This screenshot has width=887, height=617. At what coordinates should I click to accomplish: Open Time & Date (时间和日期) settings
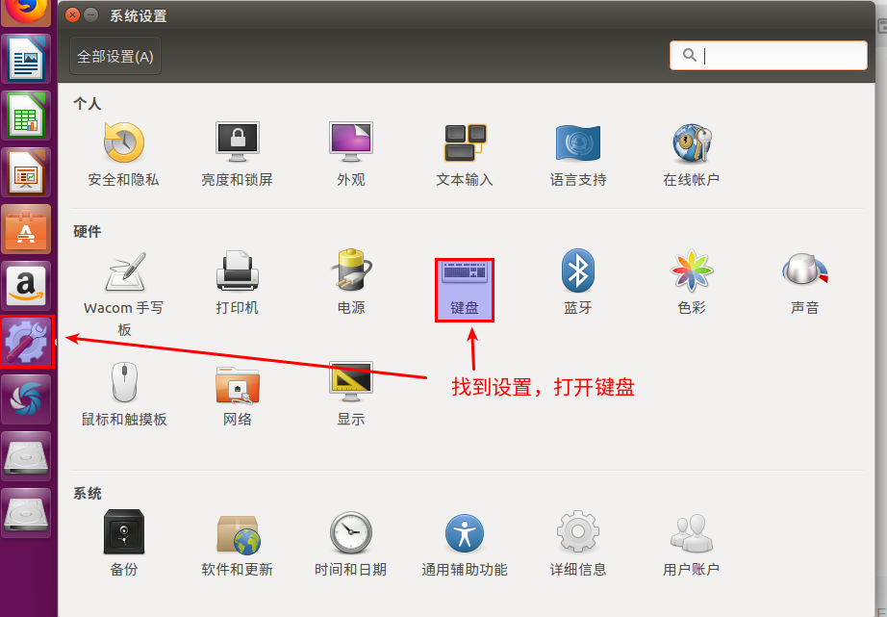(351, 544)
